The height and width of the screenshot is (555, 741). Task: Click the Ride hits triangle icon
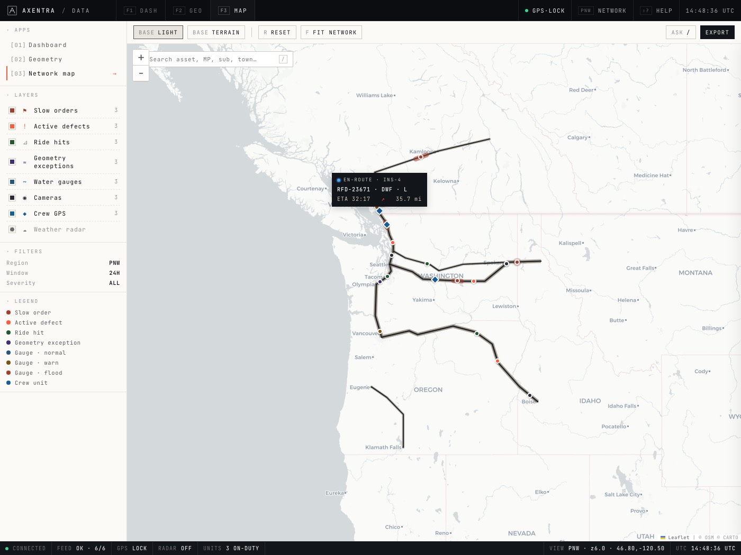pos(25,142)
